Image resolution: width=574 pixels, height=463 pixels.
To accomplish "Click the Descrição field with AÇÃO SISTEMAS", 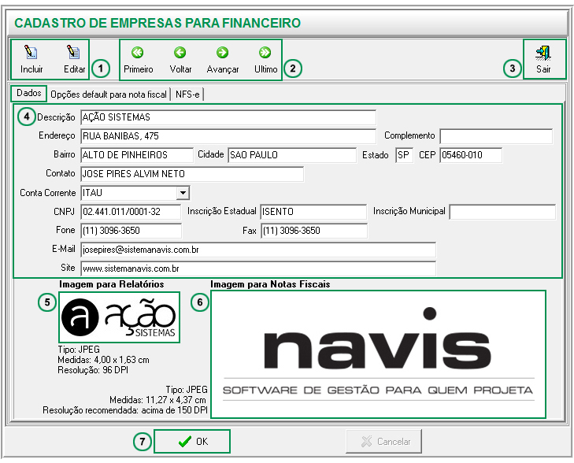I will pos(228,117).
